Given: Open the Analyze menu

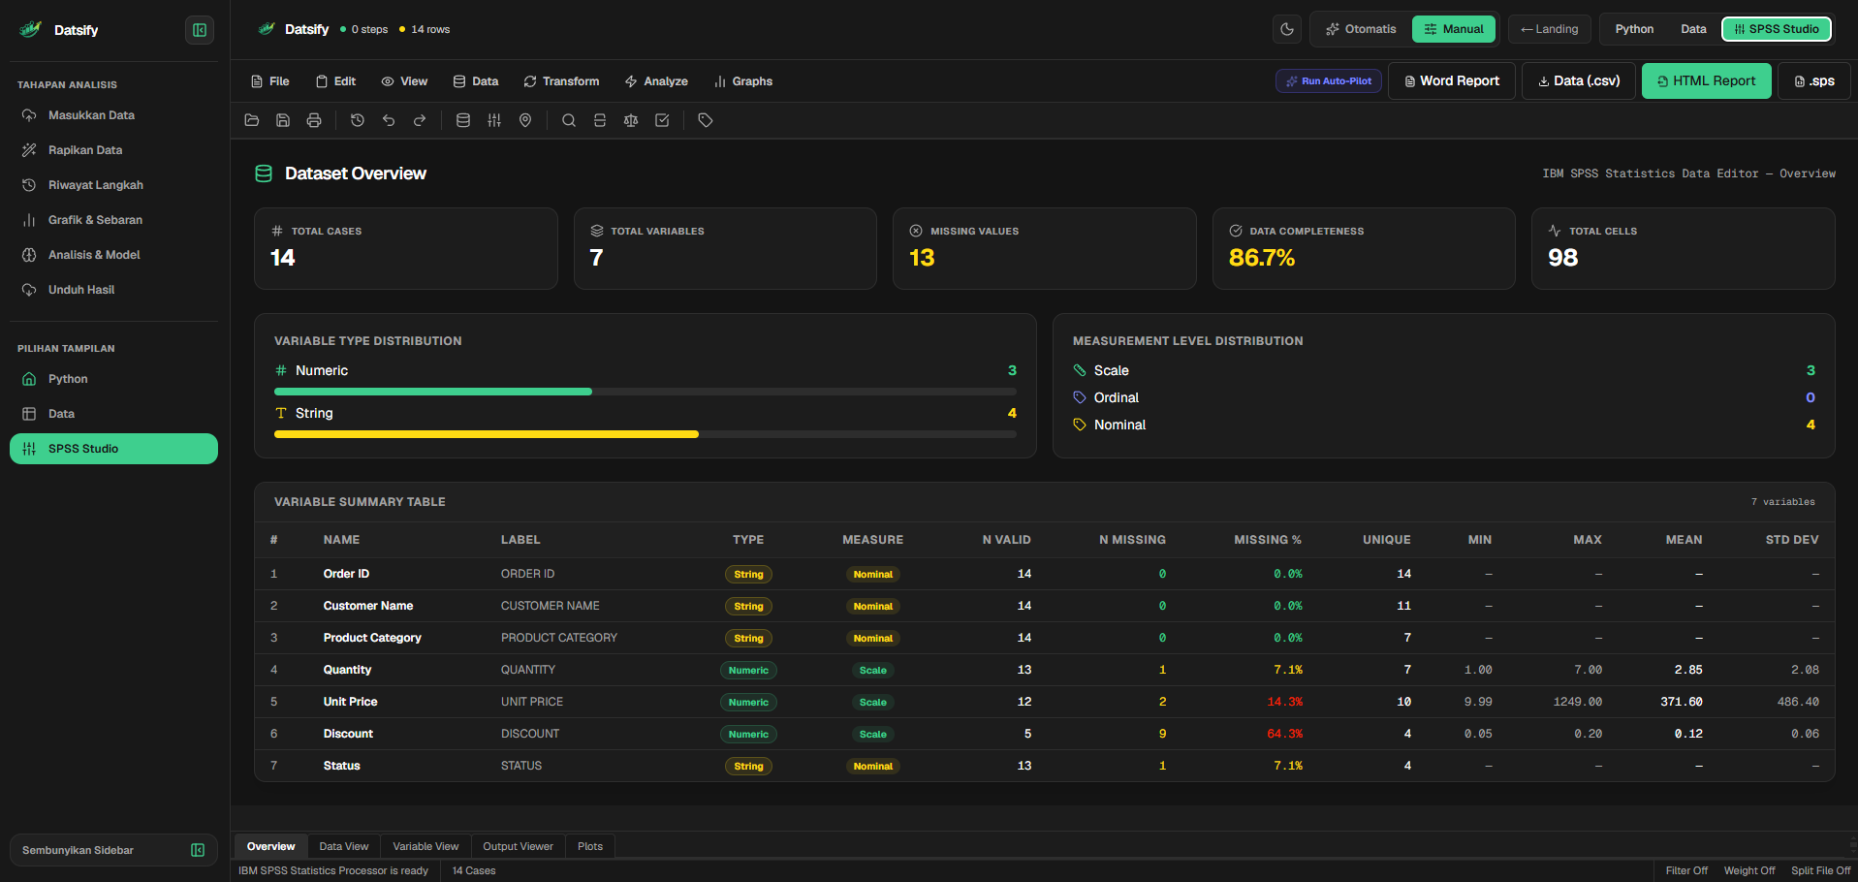Looking at the screenshot, I should point(656,81).
